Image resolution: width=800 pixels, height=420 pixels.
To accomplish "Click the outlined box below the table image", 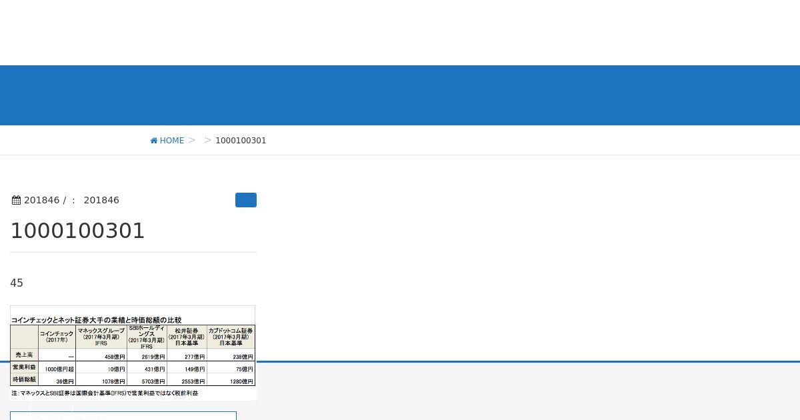I will coord(123,416).
